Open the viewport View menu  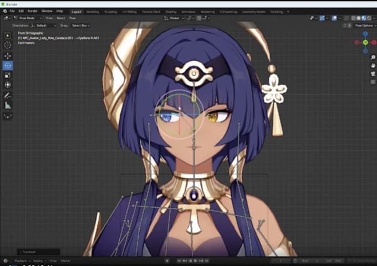(x=49, y=18)
